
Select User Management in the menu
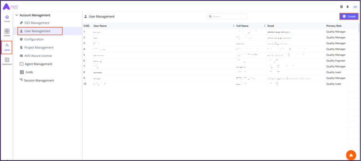(x=37, y=31)
